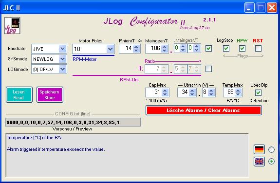280x183 pixels.
Task: Choose the German language radio button
Action: click(271, 149)
